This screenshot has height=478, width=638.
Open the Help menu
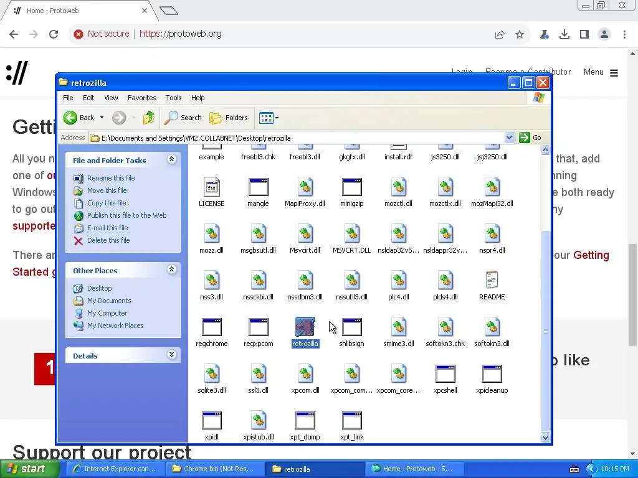click(198, 98)
